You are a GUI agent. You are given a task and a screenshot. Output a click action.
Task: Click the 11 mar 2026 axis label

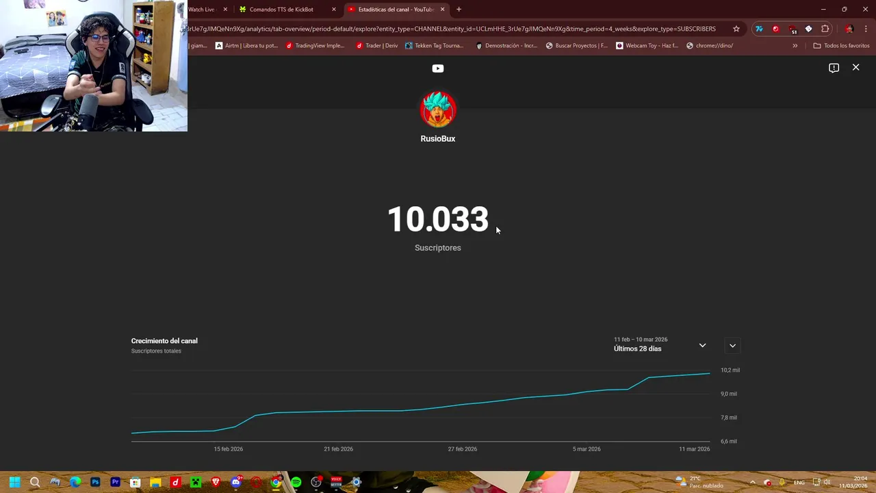[695, 449]
